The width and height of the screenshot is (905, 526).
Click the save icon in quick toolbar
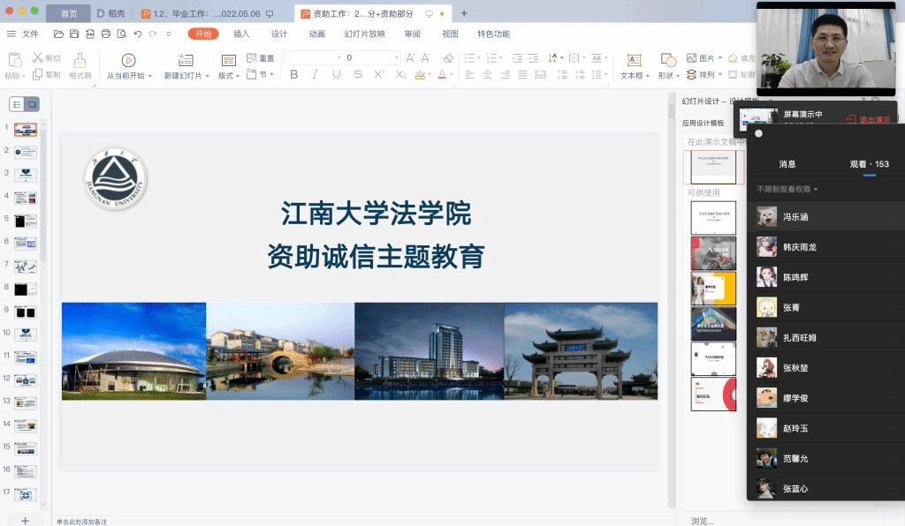[x=74, y=34]
